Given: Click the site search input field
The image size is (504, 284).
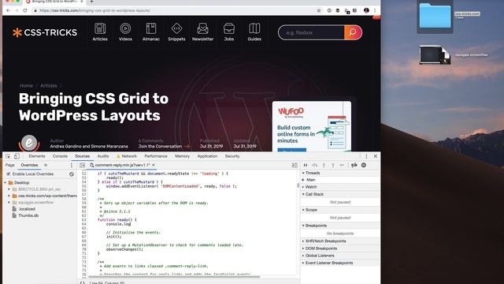Looking at the screenshot, I should pyautogui.click(x=311, y=32).
